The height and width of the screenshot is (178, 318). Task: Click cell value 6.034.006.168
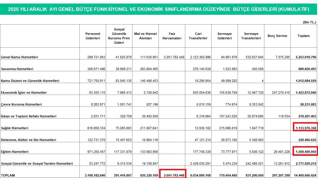point(200,175)
